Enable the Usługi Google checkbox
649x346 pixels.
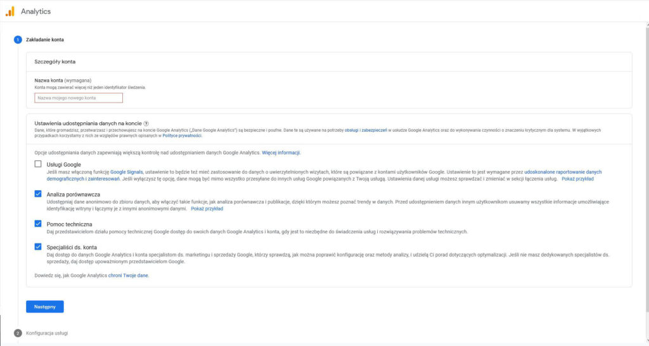coord(38,164)
